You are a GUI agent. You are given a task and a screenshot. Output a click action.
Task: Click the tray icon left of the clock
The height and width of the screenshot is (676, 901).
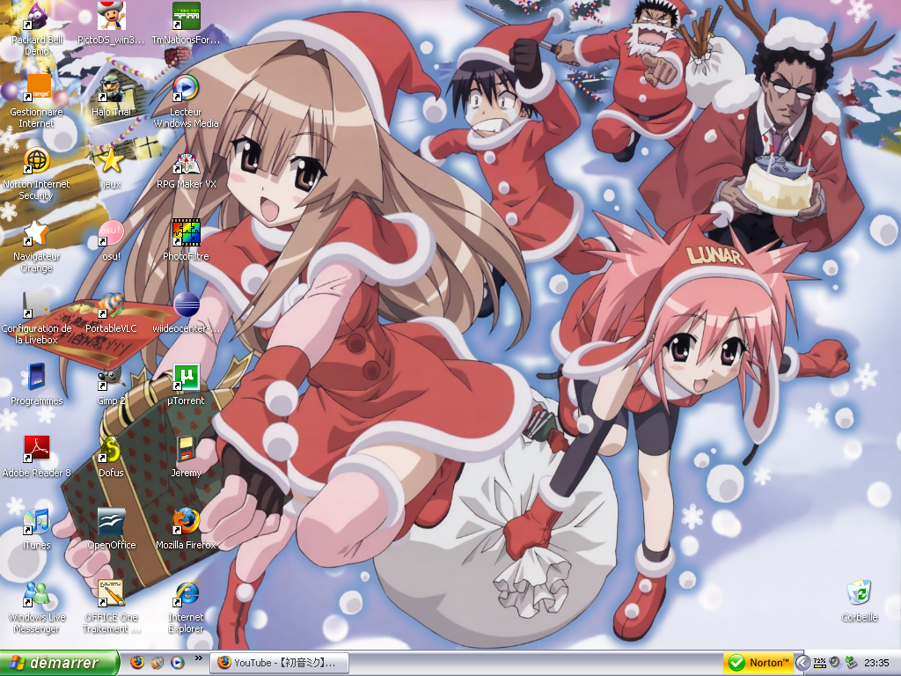pos(852,663)
